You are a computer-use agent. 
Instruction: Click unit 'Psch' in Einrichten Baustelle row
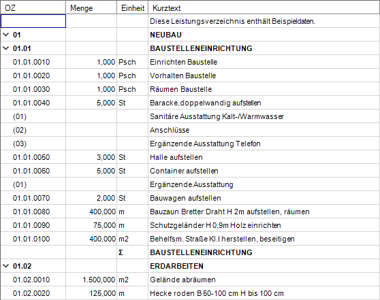point(127,62)
